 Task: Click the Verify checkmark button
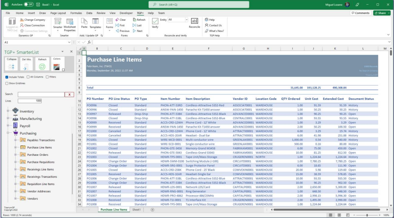tap(155, 23)
